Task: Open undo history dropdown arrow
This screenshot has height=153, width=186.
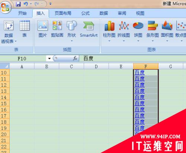Action: pyautogui.click(x=31, y=4)
